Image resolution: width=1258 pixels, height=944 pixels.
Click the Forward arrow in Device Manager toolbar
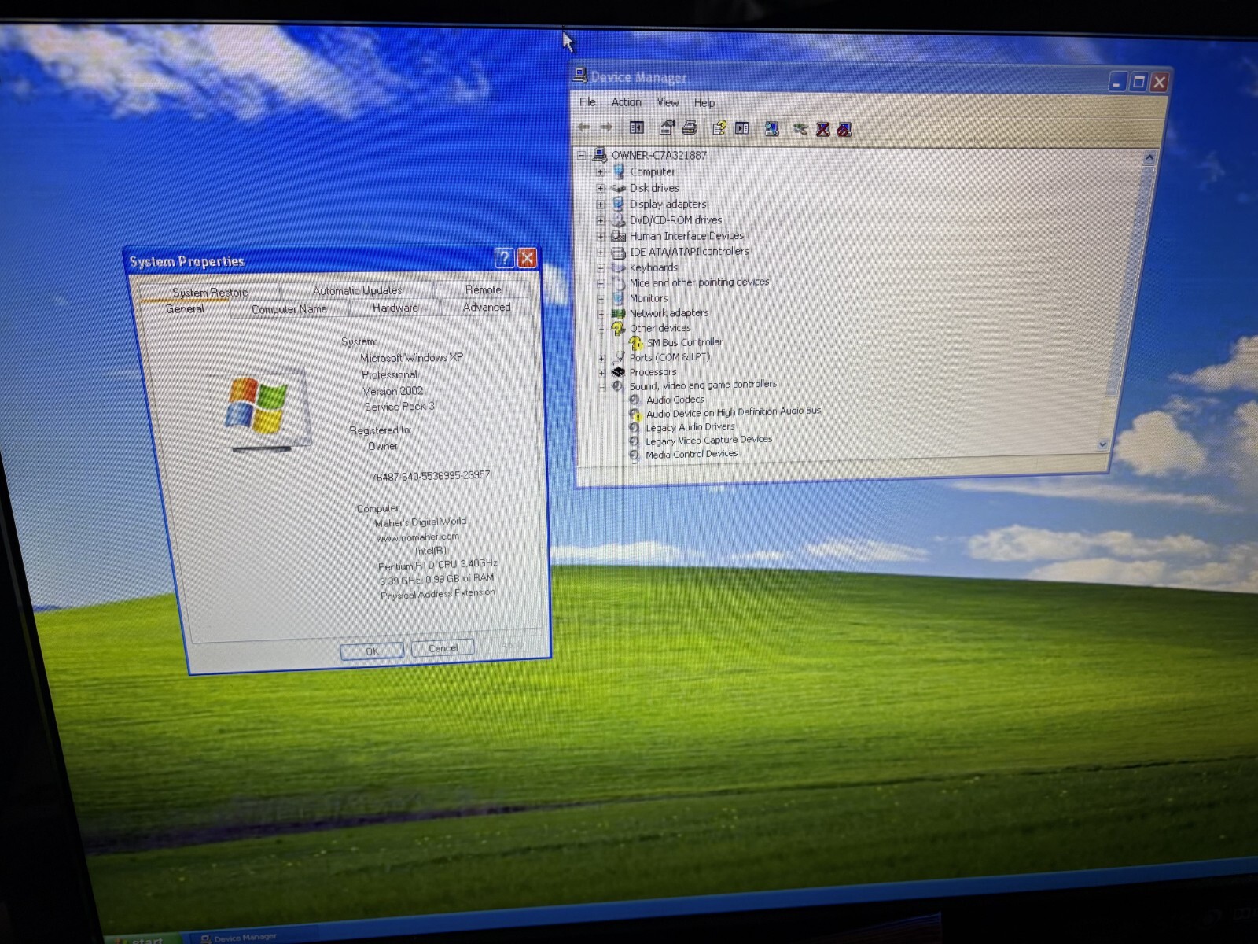point(606,127)
